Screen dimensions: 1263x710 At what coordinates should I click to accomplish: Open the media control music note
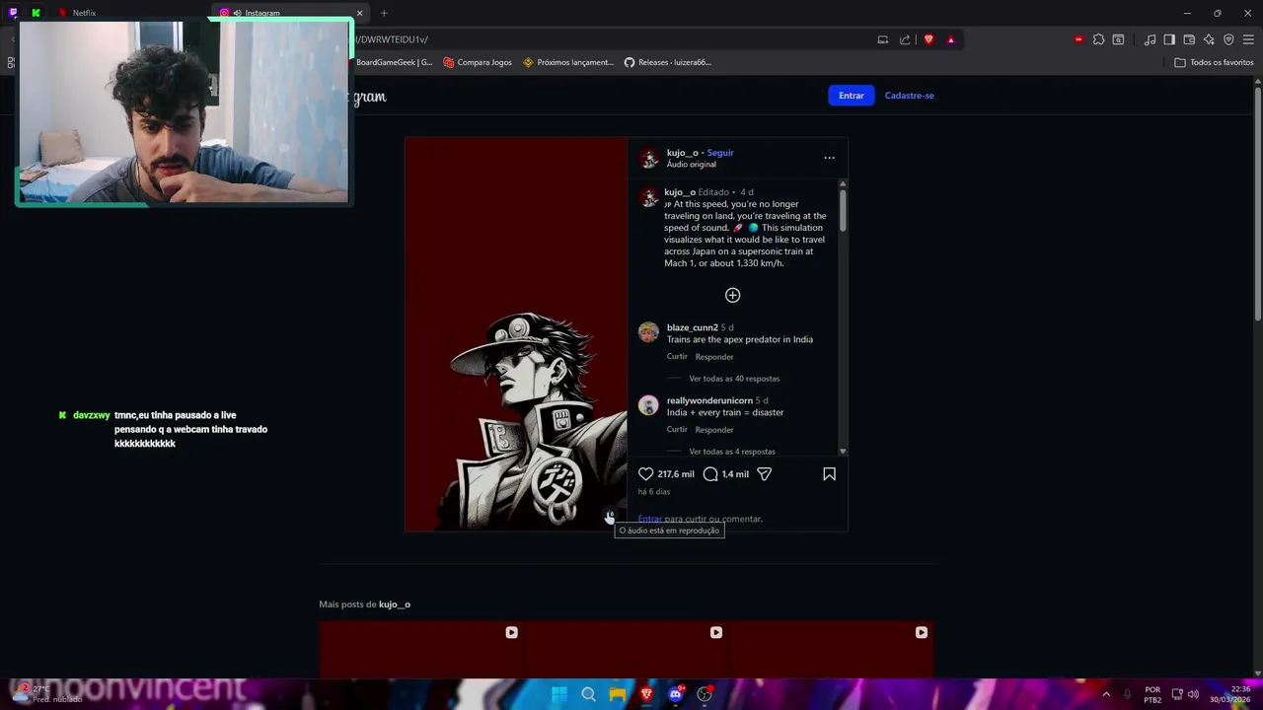(1150, 39)
